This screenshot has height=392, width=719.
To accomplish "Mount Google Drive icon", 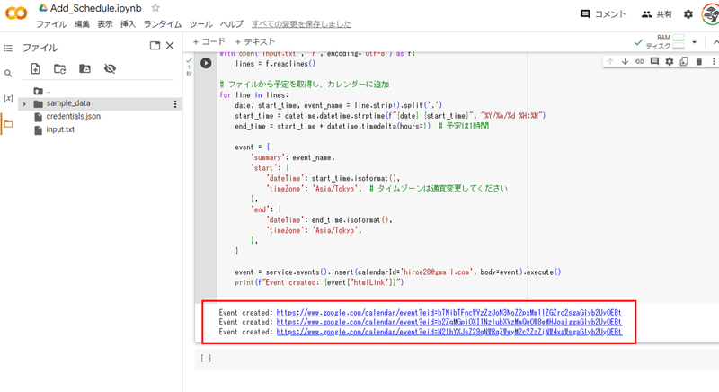I will [x=84, y=68].
